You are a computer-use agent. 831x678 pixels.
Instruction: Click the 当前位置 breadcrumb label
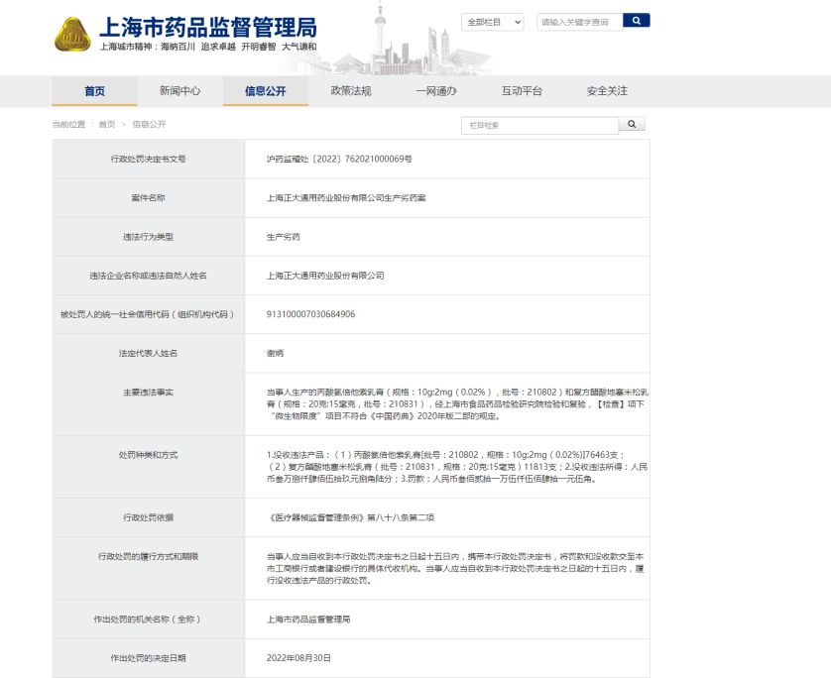(x=68, y=125)
